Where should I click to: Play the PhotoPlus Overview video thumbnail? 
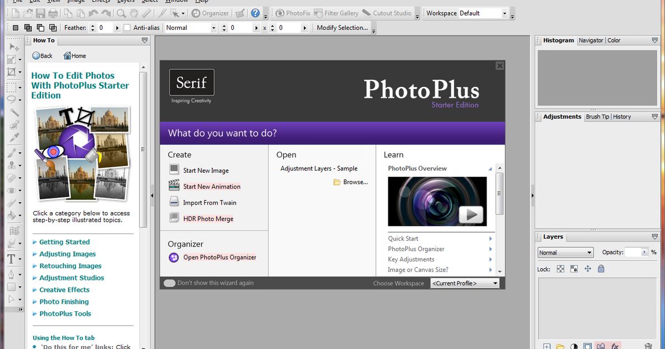click(437, 202)
